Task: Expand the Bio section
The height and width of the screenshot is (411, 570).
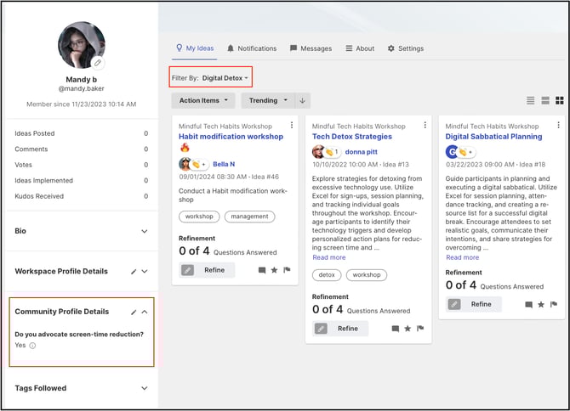Action: tap(145, 231)
